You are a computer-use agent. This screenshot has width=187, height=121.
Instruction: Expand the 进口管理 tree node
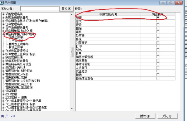3,91
